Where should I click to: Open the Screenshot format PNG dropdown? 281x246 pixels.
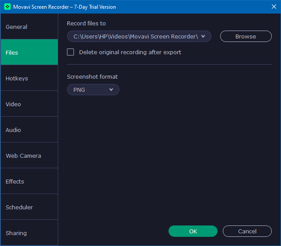click(x=93, y=90)
